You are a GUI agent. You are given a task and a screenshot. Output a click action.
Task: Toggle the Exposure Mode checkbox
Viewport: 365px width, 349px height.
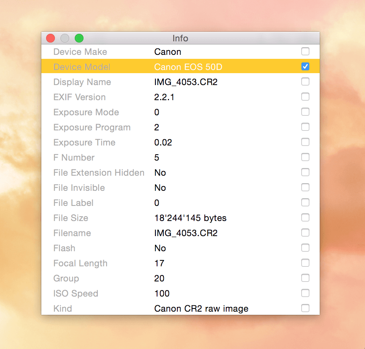click(305, 112)
